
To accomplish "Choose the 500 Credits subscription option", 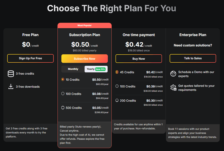I will [63, 108].
